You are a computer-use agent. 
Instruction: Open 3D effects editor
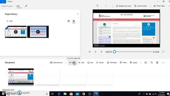click(112, 62)
